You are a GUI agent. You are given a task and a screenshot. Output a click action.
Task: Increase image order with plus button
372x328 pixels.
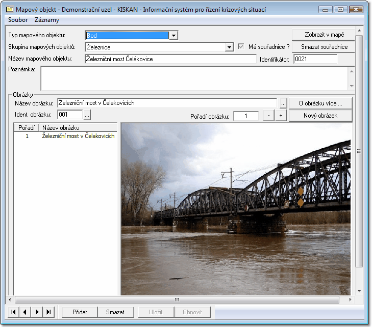point(281,116)
